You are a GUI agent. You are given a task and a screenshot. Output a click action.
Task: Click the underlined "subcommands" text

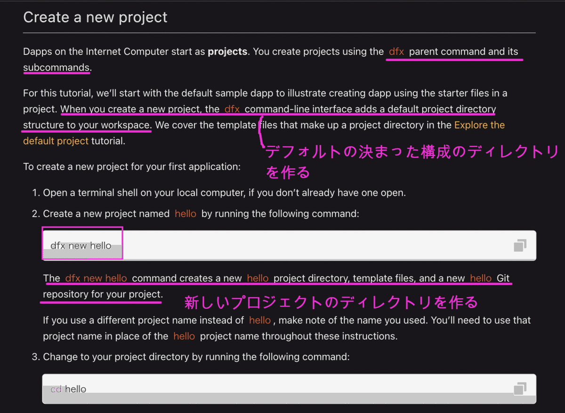pyautogui.click(x=56, y=67)
